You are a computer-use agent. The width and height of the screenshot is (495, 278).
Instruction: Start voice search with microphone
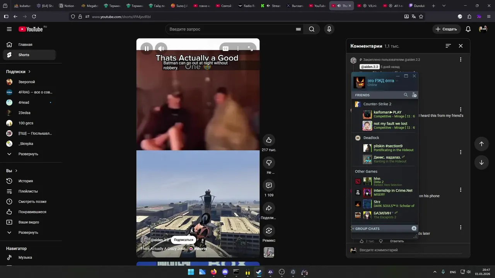(x=329, y=29)
